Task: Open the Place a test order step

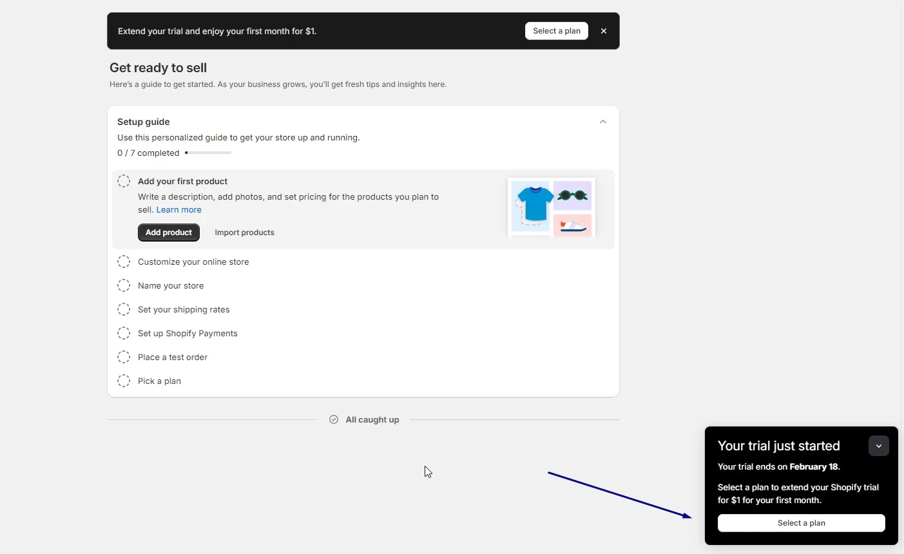Action: coord(173,358)
